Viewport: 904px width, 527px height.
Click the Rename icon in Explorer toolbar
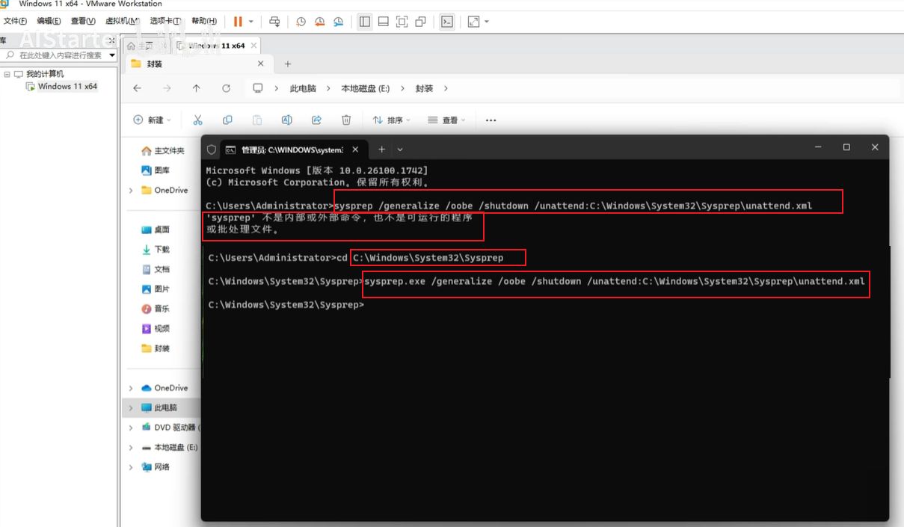pyautogui.click(x=286, y=120)
